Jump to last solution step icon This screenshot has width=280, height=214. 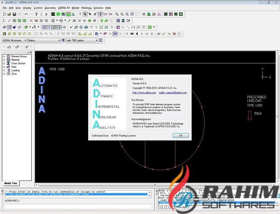pyautogui.click(x=152, y=34)
